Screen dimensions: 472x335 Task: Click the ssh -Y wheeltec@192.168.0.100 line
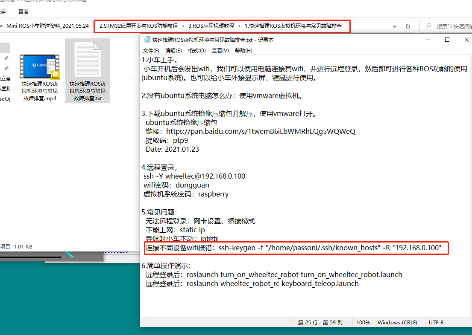click(x=194, y=176)
